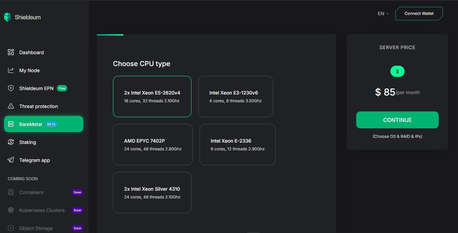
Task: Click the "6 cores, 12 threads 2.90Ghz" spec
Action: pyautogui.click(x=237, y=149)
